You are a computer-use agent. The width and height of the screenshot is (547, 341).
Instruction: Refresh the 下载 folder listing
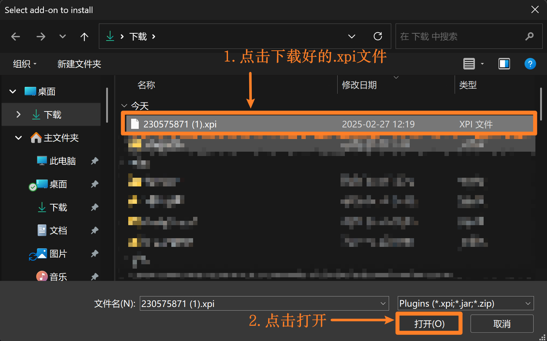[378, 36]
